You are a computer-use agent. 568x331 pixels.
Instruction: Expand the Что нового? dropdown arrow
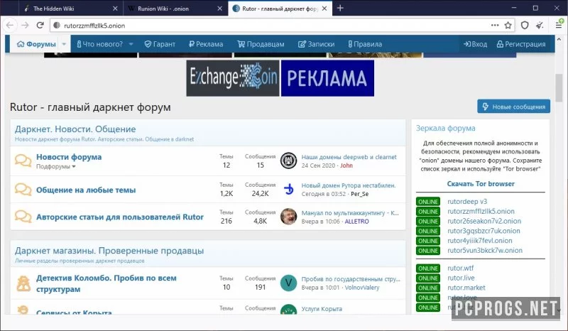[x=131, y=44]
